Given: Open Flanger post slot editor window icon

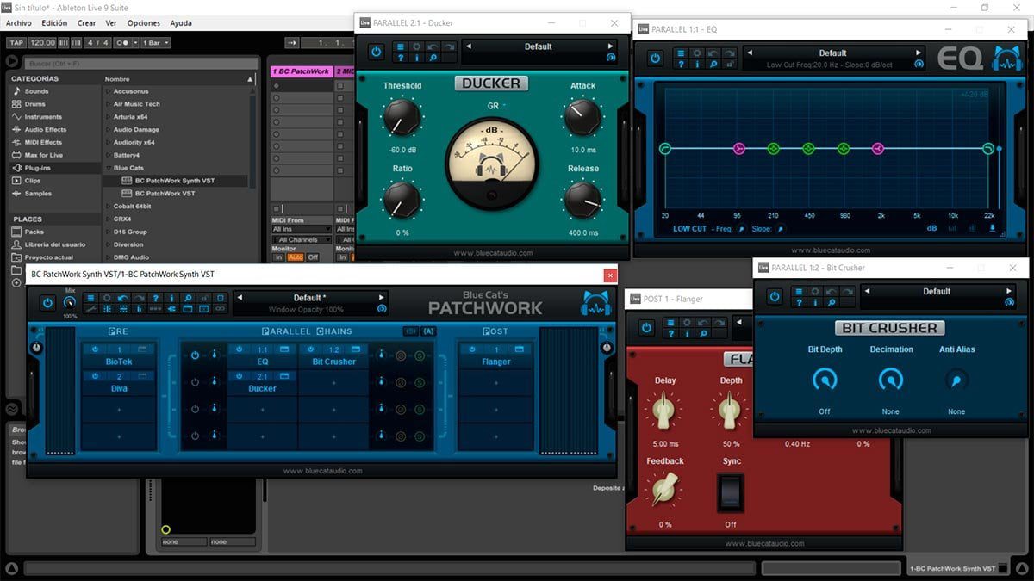Looking at the screenshot, I should 520,349.
